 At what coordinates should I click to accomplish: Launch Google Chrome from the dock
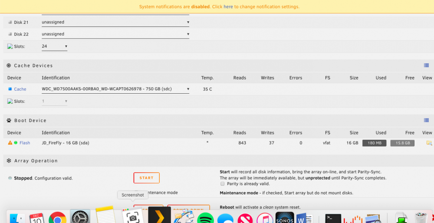[x=58, y=218]
